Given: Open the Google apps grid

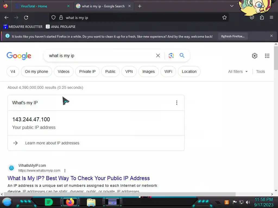Looking at the screenshot, I should click(x=267, y=56).
